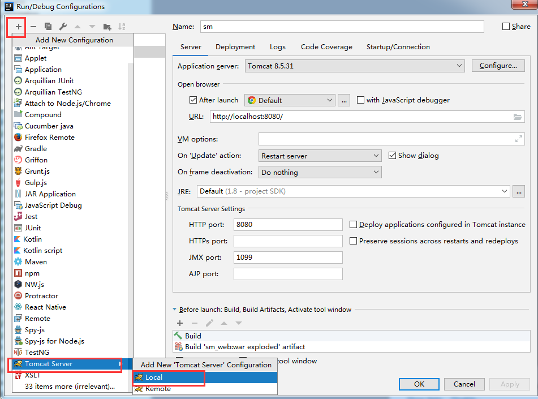
Task: Switch to the Startup/Connection tab
Action: coord(398,47)
